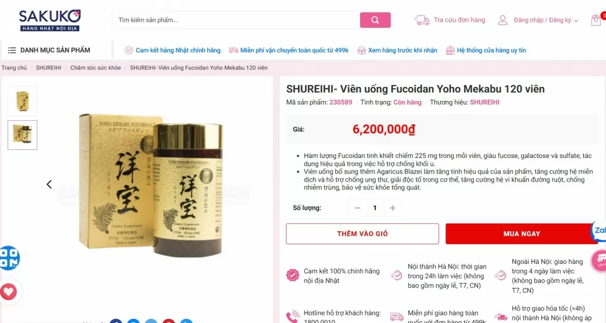This screenshot has height=323, width=606.
Task: Click the blue QR code icon
Action: coord(9,257)
